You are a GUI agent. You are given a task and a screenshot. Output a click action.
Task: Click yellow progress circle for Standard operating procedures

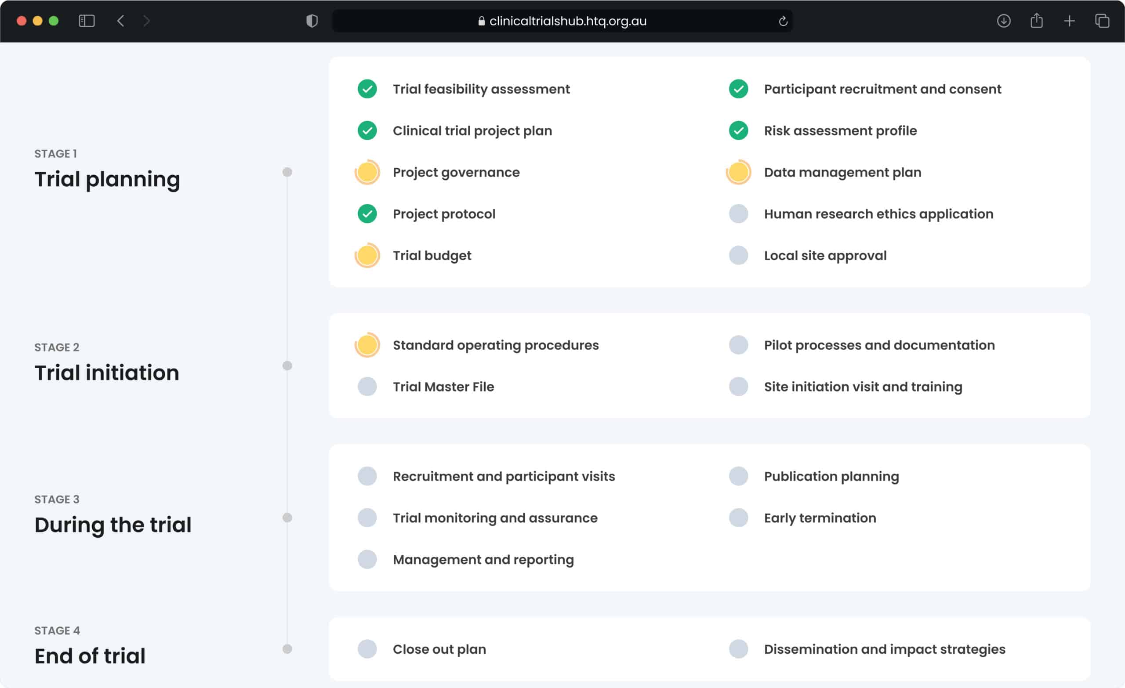[367, 345]
